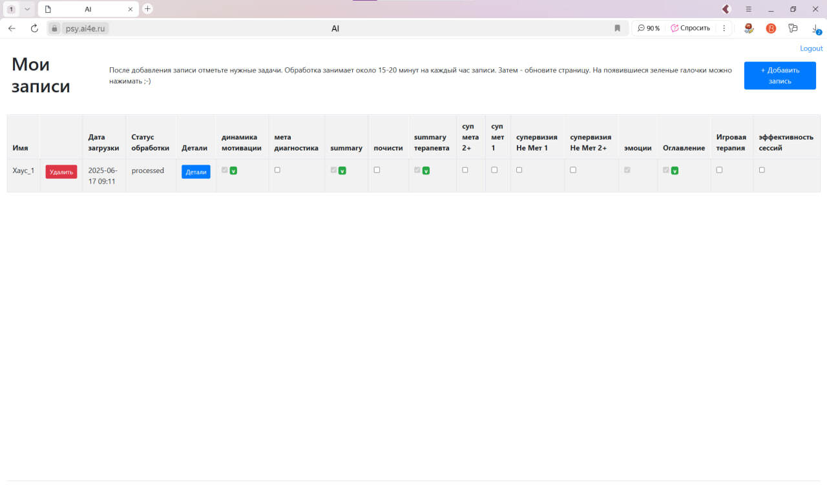Reload the page with the refresh icon

point(34,28)
